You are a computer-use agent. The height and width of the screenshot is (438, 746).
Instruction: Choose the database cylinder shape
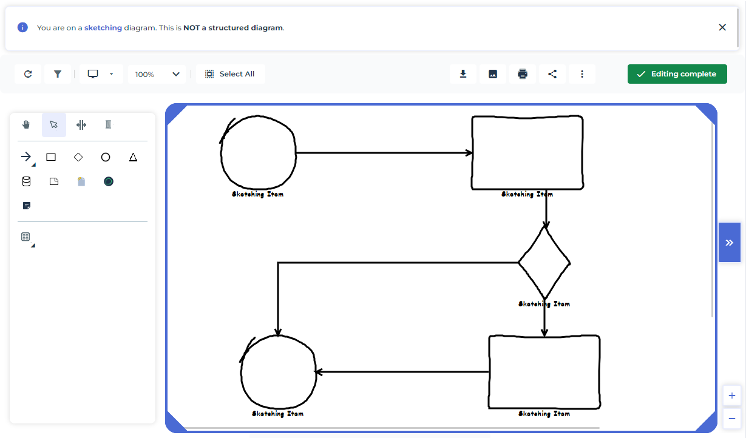coord(26,181)
